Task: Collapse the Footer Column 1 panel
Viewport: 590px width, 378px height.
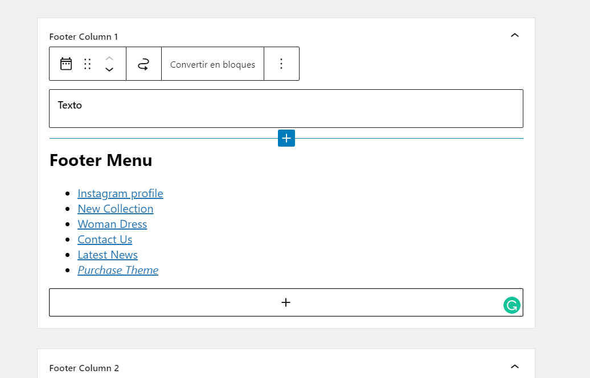Action: tap(515, 36)
